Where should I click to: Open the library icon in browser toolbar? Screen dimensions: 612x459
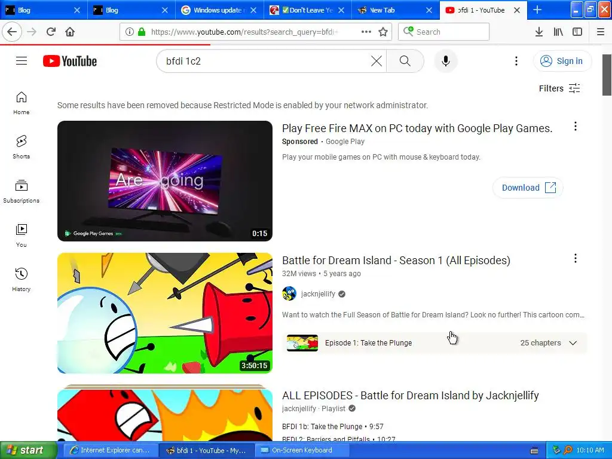[558, 32]
